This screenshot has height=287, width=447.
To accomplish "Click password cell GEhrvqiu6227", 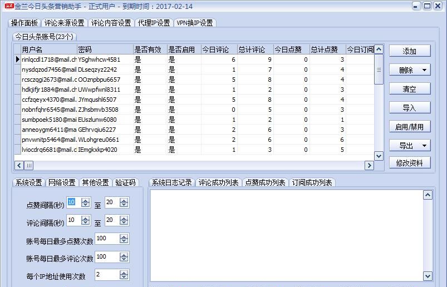I will pyautogui.click(x=105, y=130).
